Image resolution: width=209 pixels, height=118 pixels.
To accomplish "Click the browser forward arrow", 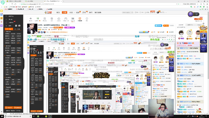I will (9, 4).
